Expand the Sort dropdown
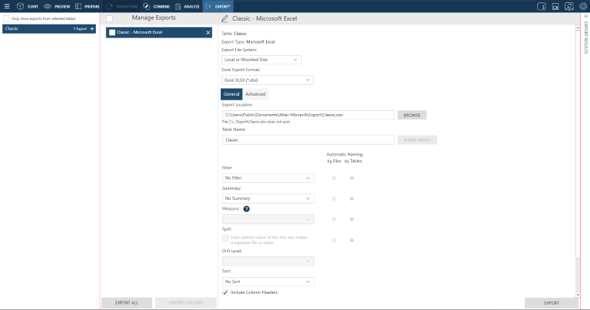The image size is (590, 310). coord(268,282)
